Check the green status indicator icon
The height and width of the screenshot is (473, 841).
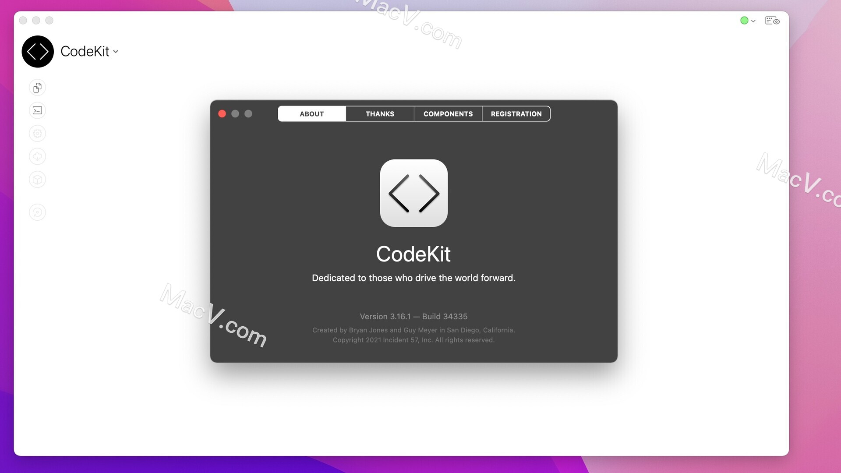tap(745, 21)
